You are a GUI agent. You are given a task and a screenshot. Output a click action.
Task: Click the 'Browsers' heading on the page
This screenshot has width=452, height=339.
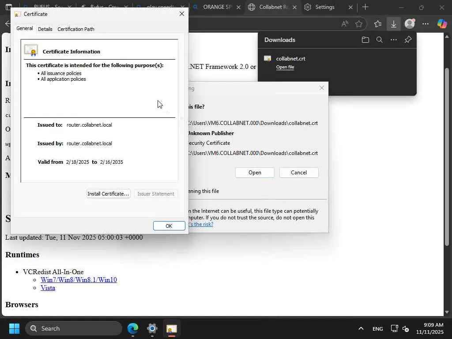(22, 305)
